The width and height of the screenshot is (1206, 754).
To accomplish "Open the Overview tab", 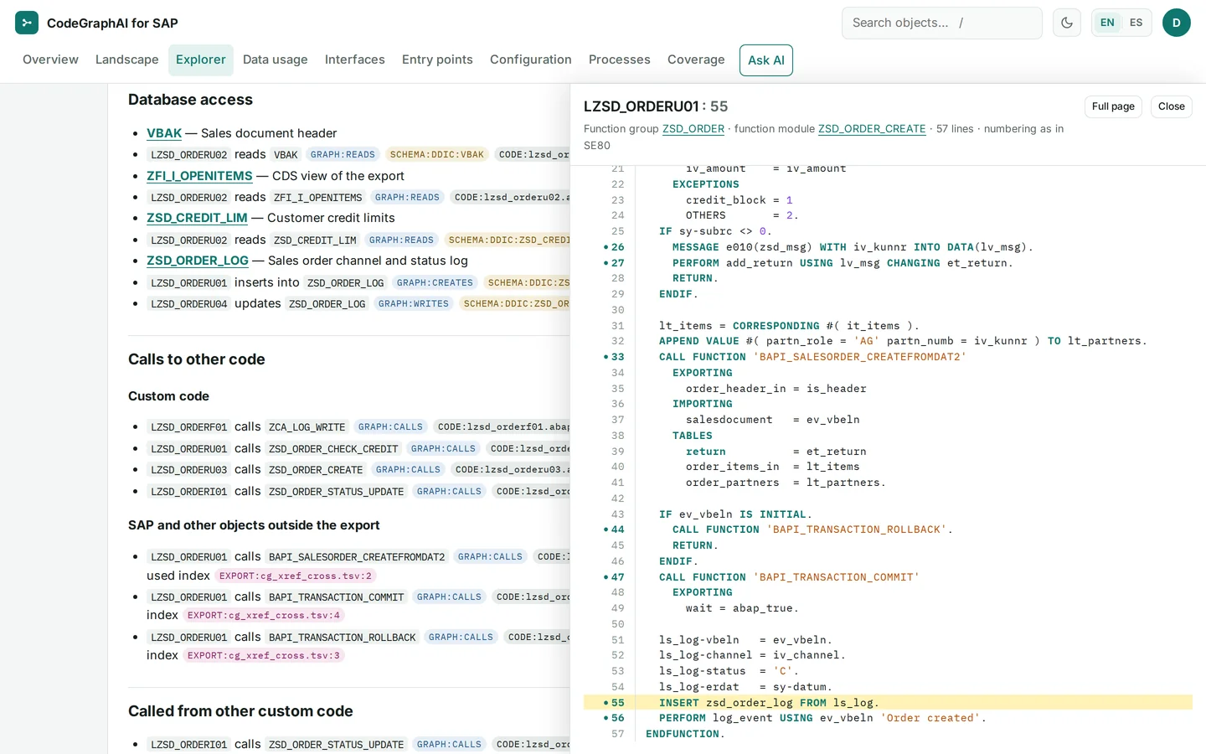I will pos(50,59).
